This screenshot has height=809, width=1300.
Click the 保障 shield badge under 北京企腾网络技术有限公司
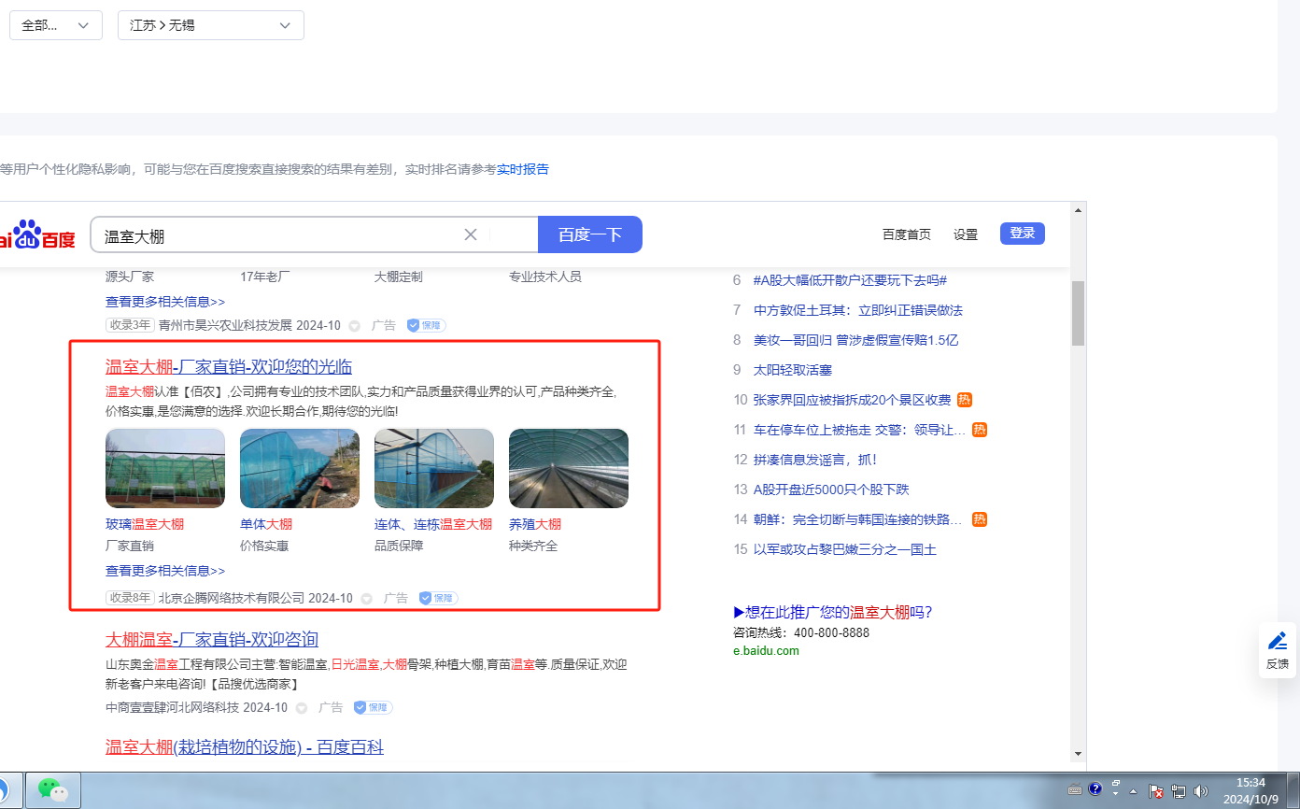click(438, 598)
